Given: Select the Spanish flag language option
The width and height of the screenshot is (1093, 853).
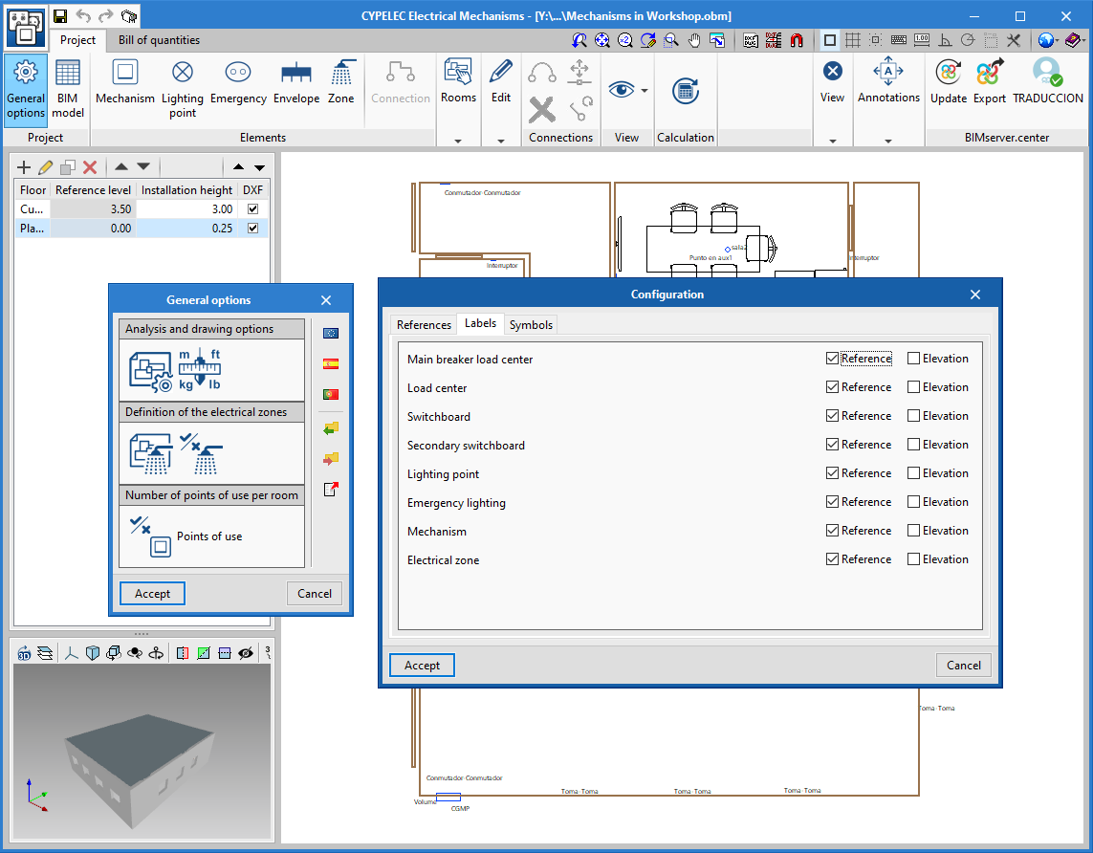Looking at the screenshot, I should [x=331, y=363].
